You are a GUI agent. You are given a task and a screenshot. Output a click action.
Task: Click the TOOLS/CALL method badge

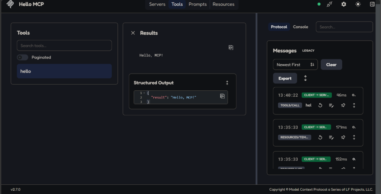click(290, 105)
